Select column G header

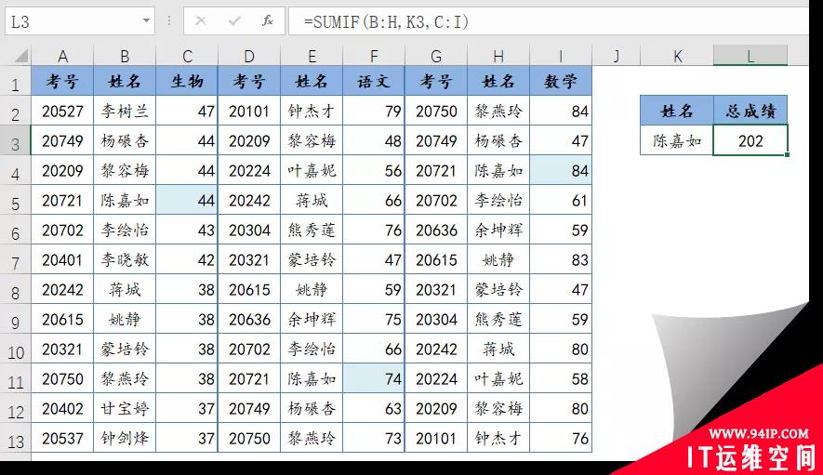tap(436, 56)
